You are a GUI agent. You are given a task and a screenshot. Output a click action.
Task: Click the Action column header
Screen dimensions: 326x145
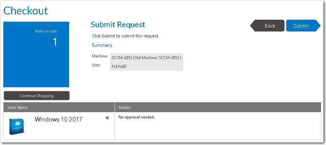click(124, 107)
